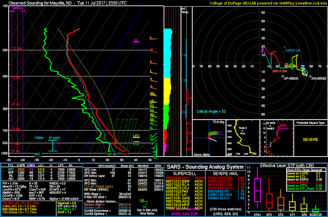Click the '97061000.FWD' hail analog entry
Screen dimensions: 328x217
226,178
